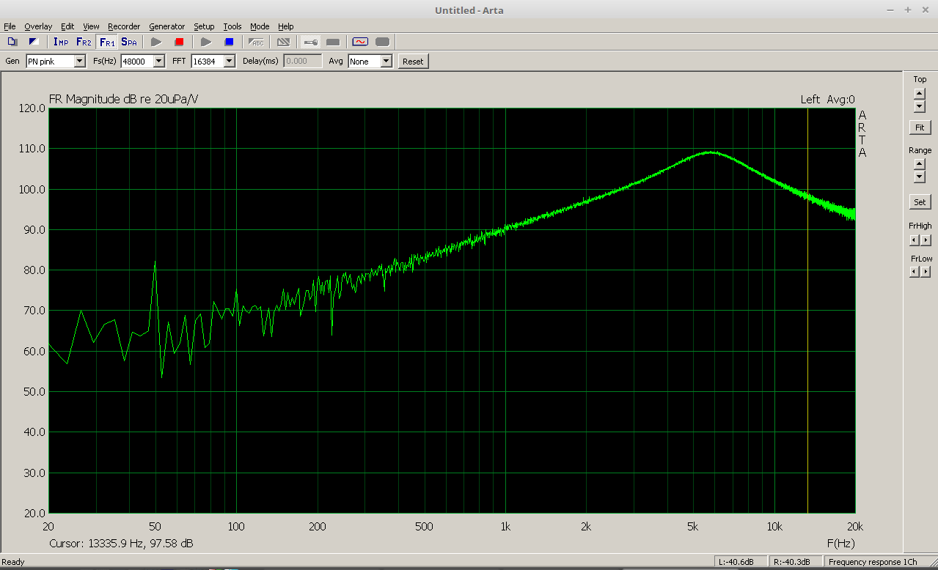Viewport: 938px width, 570px height.
Task: Click the 50 Hz spike on curve
Action: [x=155, y=262]
